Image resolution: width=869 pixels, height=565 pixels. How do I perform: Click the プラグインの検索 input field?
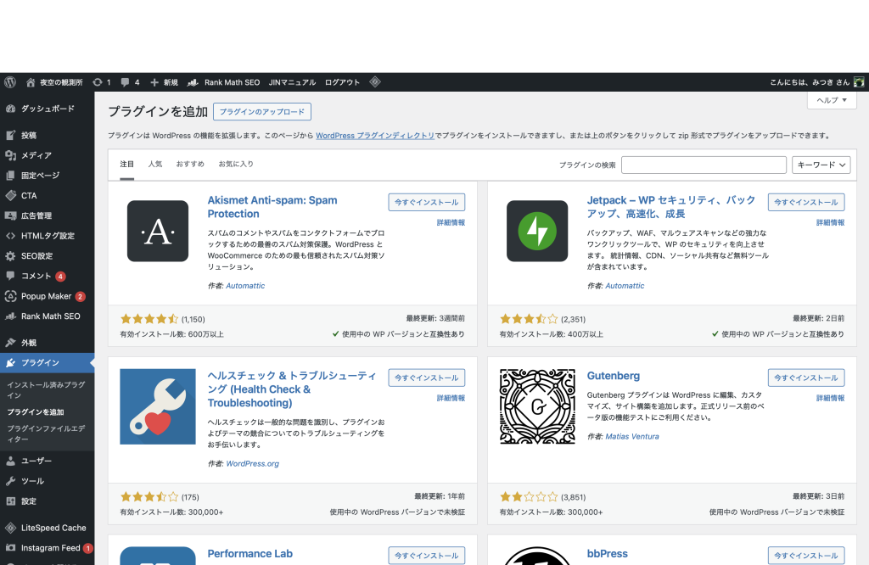click(704, 165)
